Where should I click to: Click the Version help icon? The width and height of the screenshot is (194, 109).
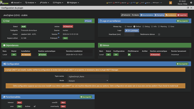(x=59, y=33)
